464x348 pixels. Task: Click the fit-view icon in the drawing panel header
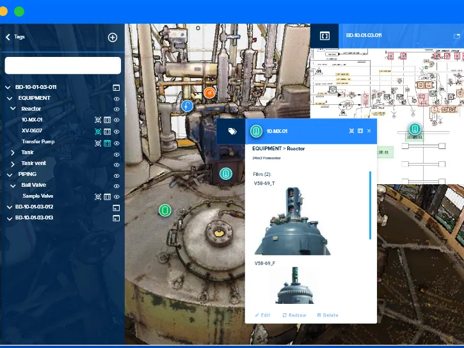(324, 36)
